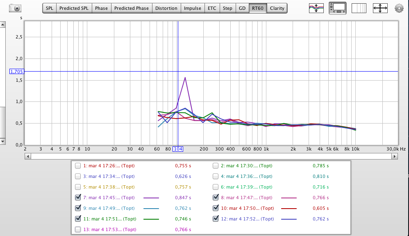Open graph settings gear icon
Screen dimensions: 409x236
pos(399,8)
